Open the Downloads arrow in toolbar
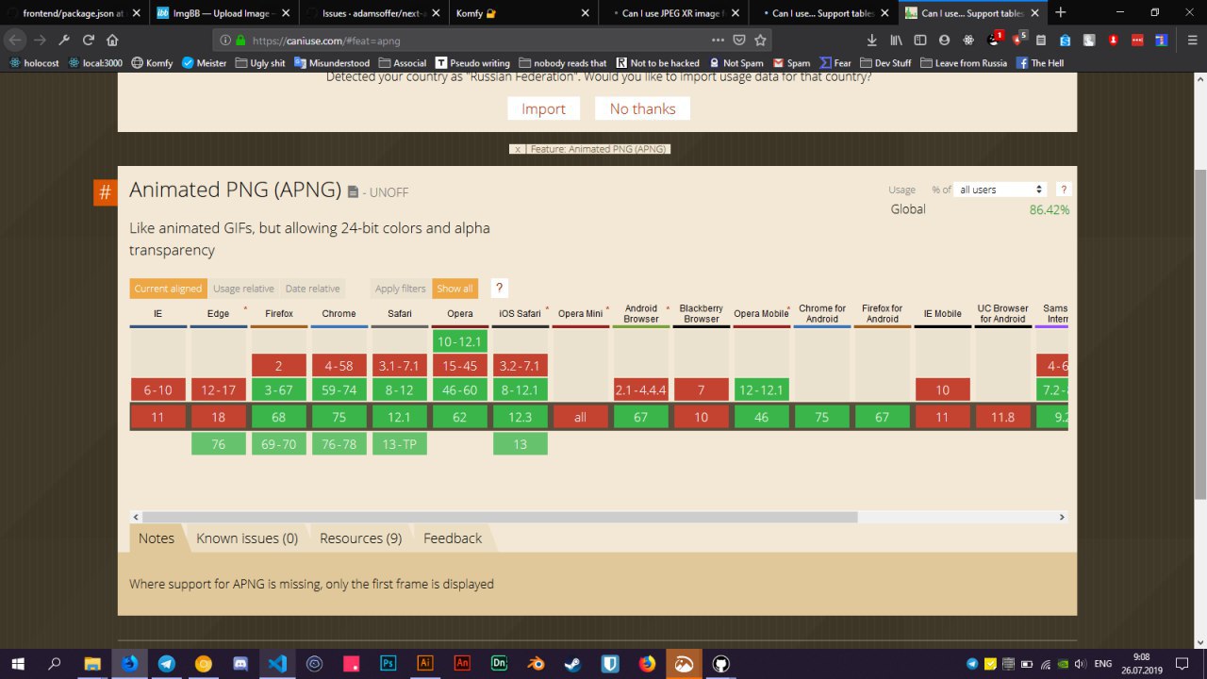The image size is (1207, 679). 871,41
